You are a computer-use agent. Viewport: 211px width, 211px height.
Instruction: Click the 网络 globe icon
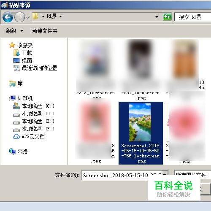point(12,151)
